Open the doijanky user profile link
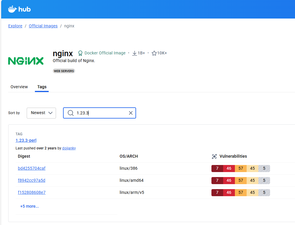Image resolution: width=295 pixels, height=225 pixels. 69,148
